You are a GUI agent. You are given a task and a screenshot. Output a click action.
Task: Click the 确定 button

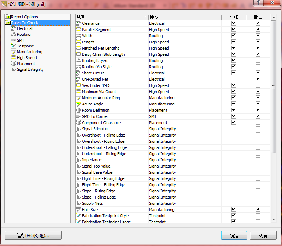pyautogui.click(x=234, y=235)
